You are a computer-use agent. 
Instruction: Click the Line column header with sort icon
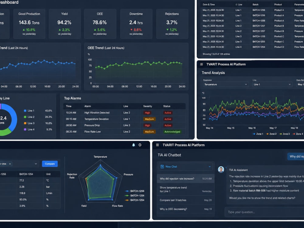239,5
